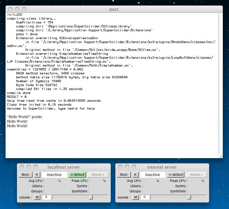Click Peak CPU label on internal server

(x=179, y=181)
